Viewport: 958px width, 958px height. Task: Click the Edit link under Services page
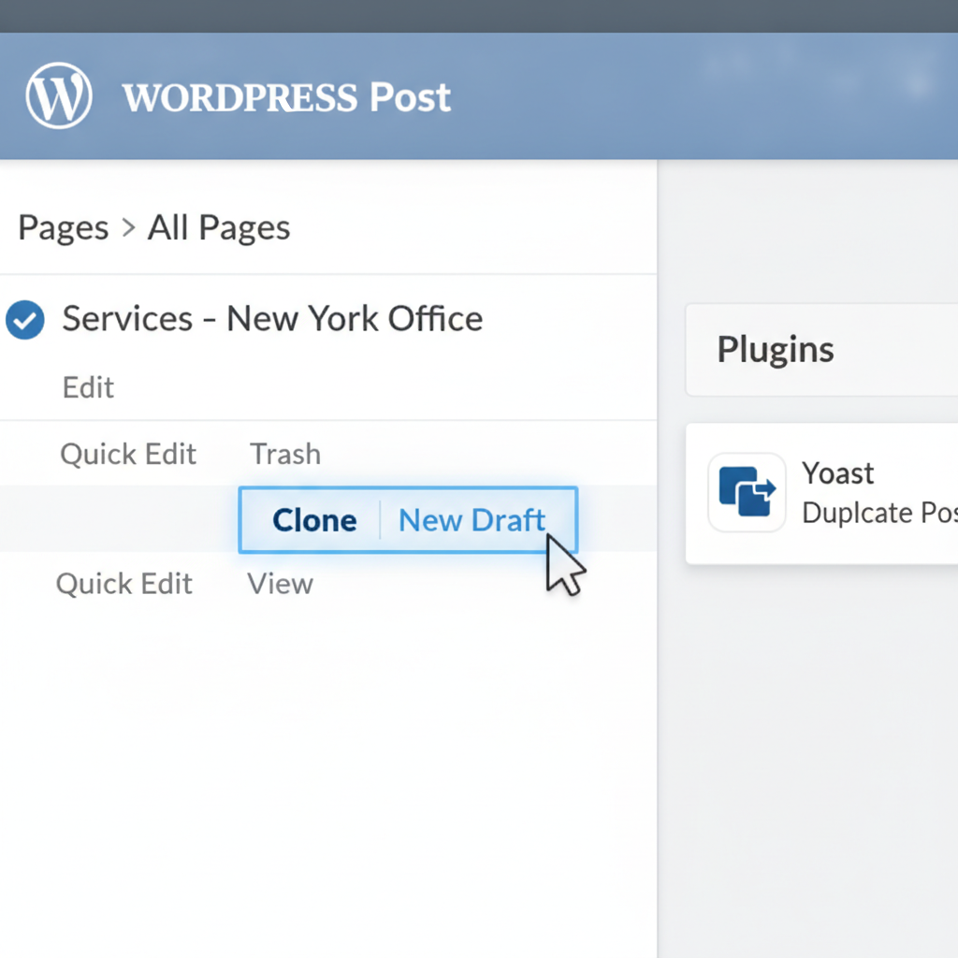pyautogui.click(x=88, y=387)
